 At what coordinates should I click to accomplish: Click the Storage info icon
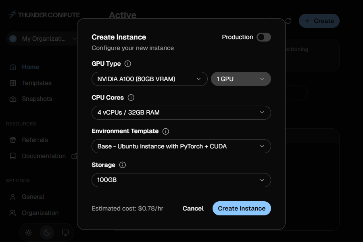pyautogui.click(x=122, y=165)
